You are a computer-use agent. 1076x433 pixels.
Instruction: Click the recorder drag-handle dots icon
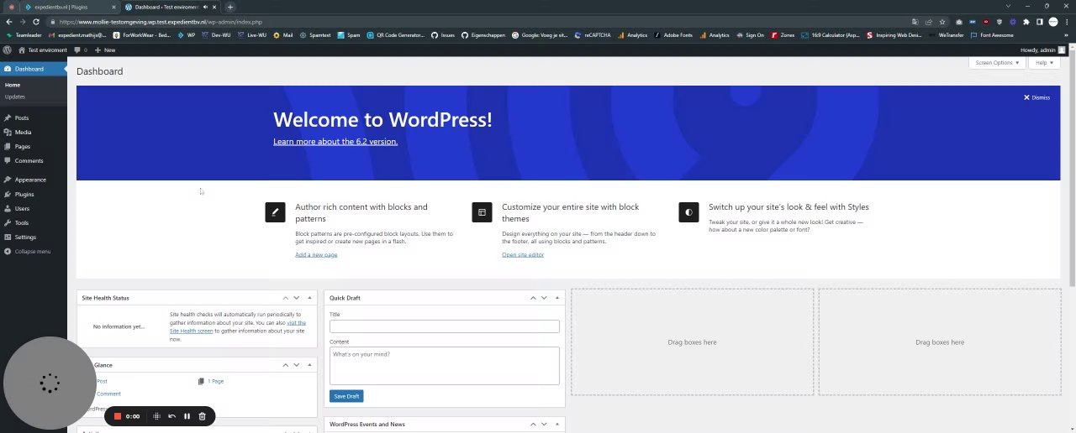156,416
